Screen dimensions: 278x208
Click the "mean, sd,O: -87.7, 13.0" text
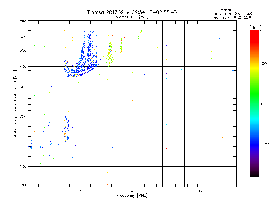pyautogui.click(x=231, y=14)
